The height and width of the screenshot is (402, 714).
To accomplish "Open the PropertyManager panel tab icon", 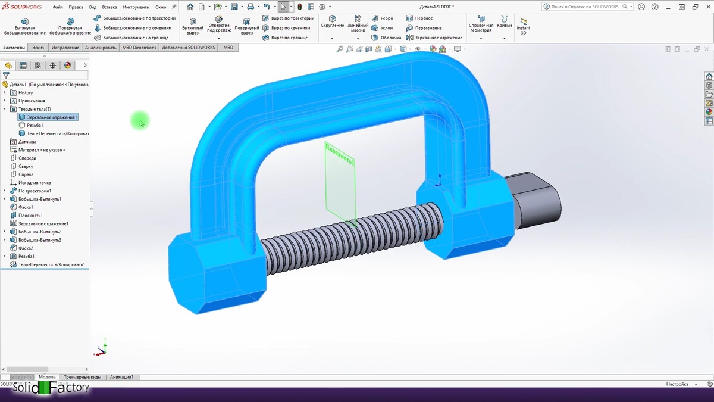I will (23, 66).
